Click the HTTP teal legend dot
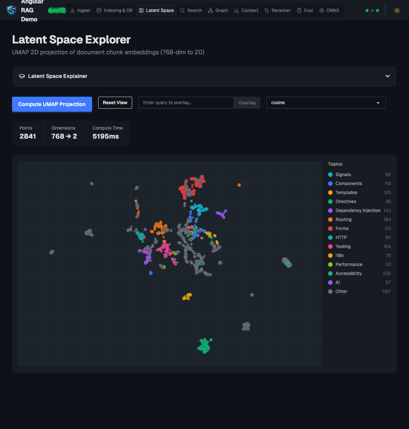This screenshot has height=429, width=409. coord(330,238)
